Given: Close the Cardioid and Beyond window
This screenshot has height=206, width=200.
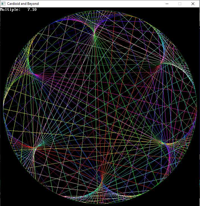Looking at the screenshot, I should point(193,4).
